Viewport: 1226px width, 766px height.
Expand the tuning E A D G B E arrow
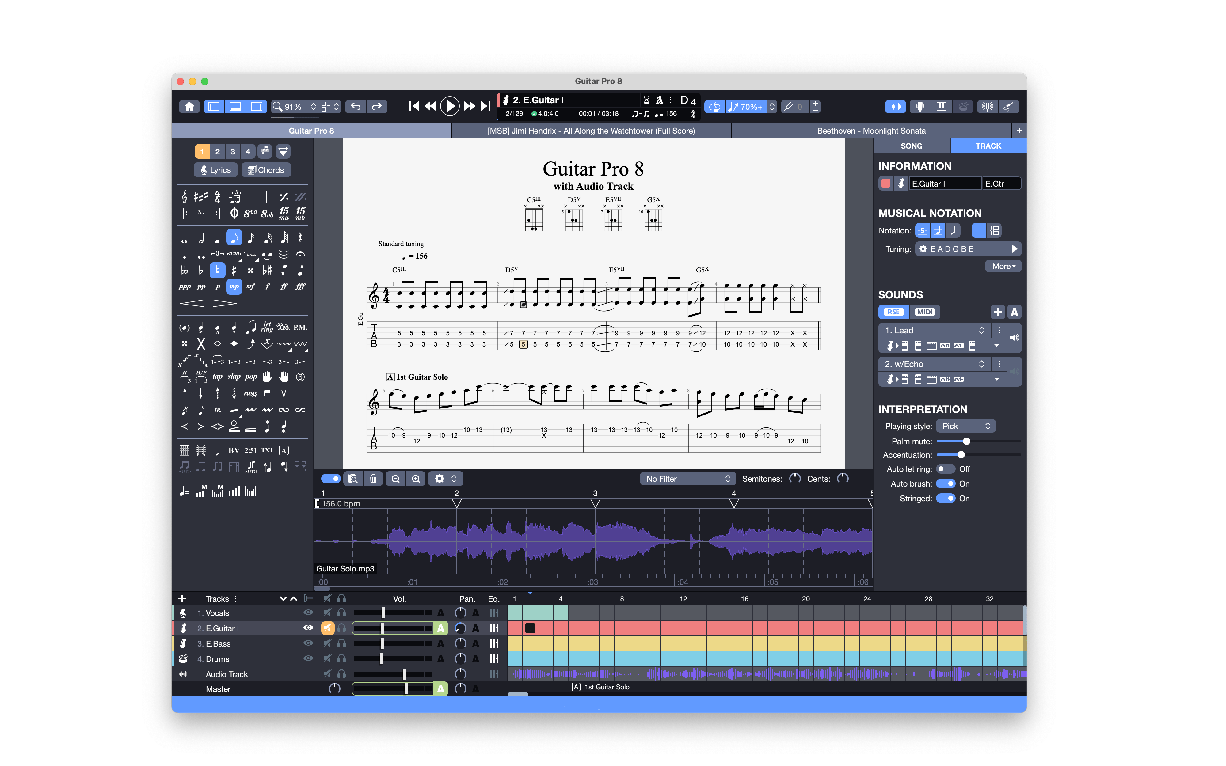[1014, 249]
